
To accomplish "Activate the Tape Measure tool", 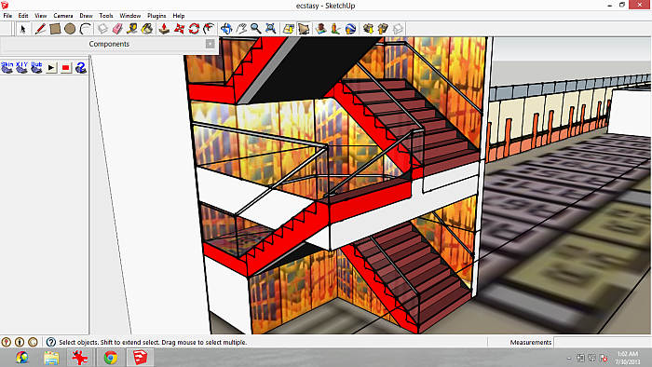I will tap(132, 29).
